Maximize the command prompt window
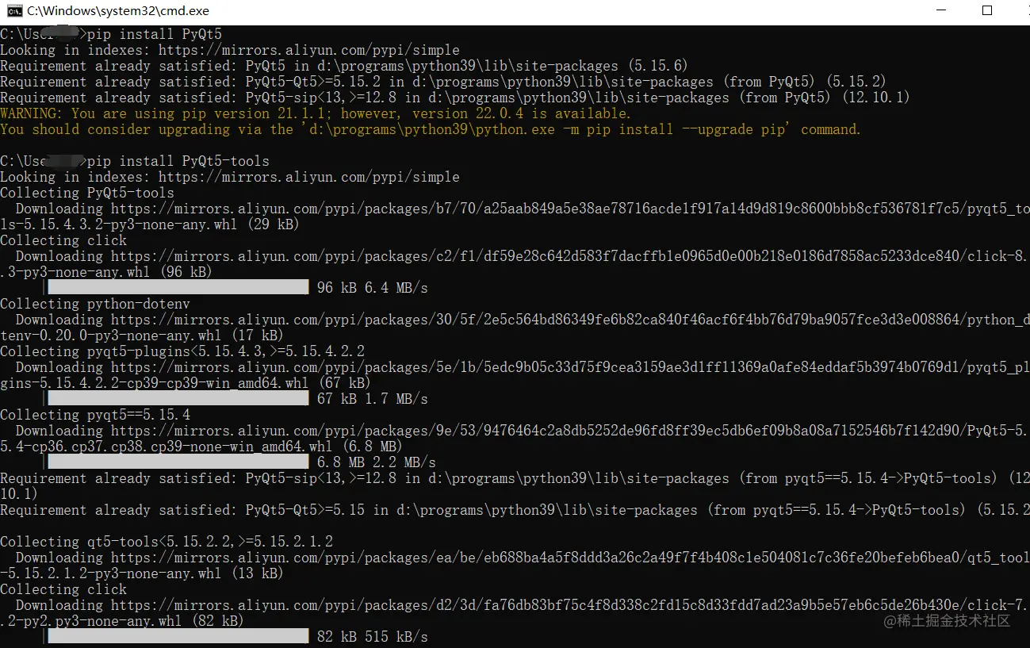 [986, 11]
